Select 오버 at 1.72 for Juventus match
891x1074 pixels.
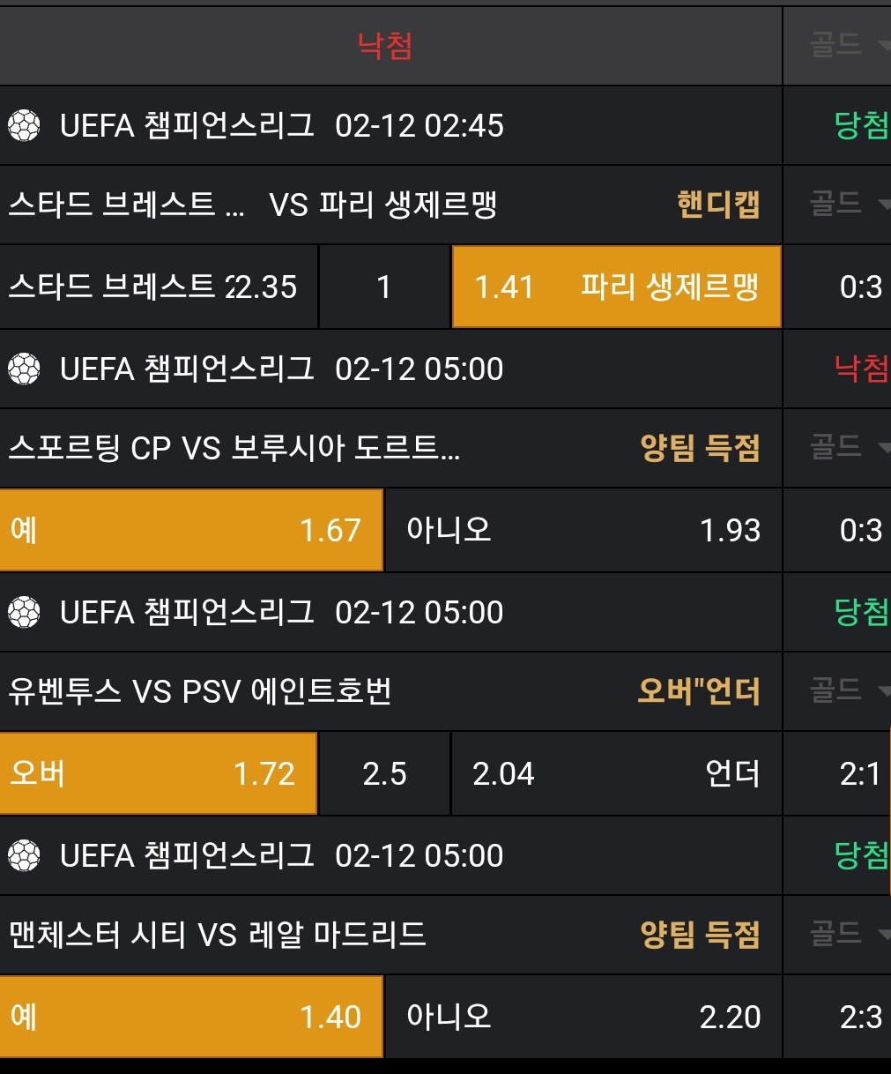(x=159, y=773)
